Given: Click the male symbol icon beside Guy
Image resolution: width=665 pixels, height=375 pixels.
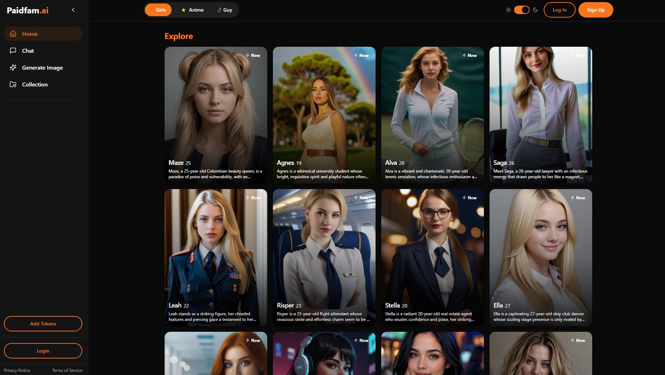Looking at the screenshot, I should coord(219,10).
